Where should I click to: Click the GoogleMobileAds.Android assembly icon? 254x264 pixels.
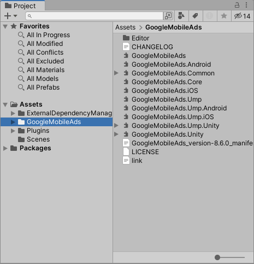(126, 64)
